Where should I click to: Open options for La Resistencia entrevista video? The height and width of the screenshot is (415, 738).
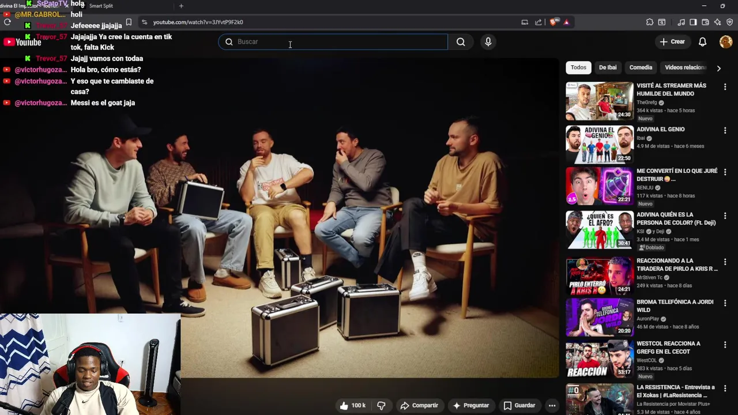coord(725,388)
